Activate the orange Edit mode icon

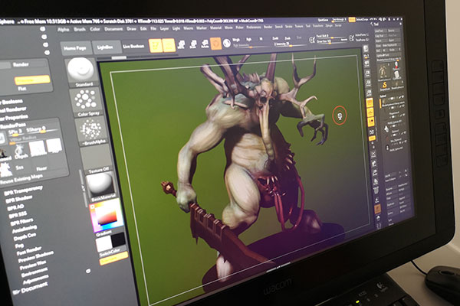click(x=155, y=45)
